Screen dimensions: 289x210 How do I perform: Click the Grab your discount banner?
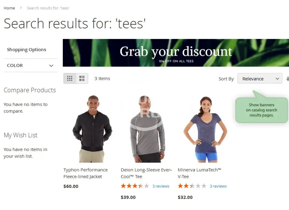coord(176,53)
